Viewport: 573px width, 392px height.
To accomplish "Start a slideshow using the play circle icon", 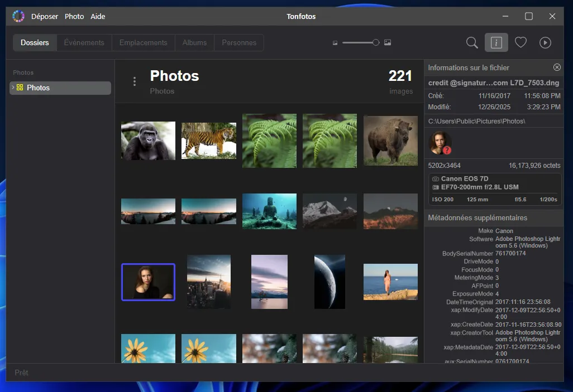I will [545, 42].
